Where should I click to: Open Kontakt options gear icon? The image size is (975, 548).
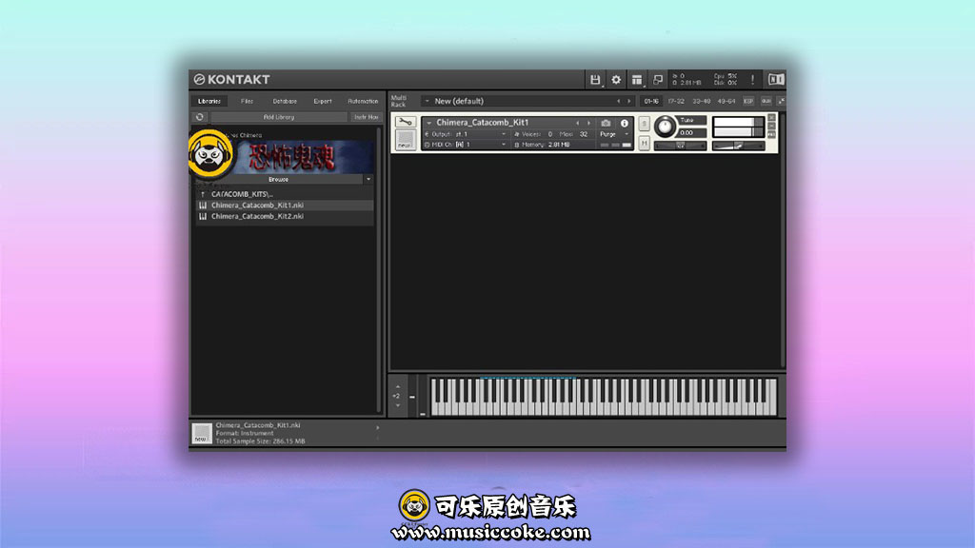[x=616, y=80]
